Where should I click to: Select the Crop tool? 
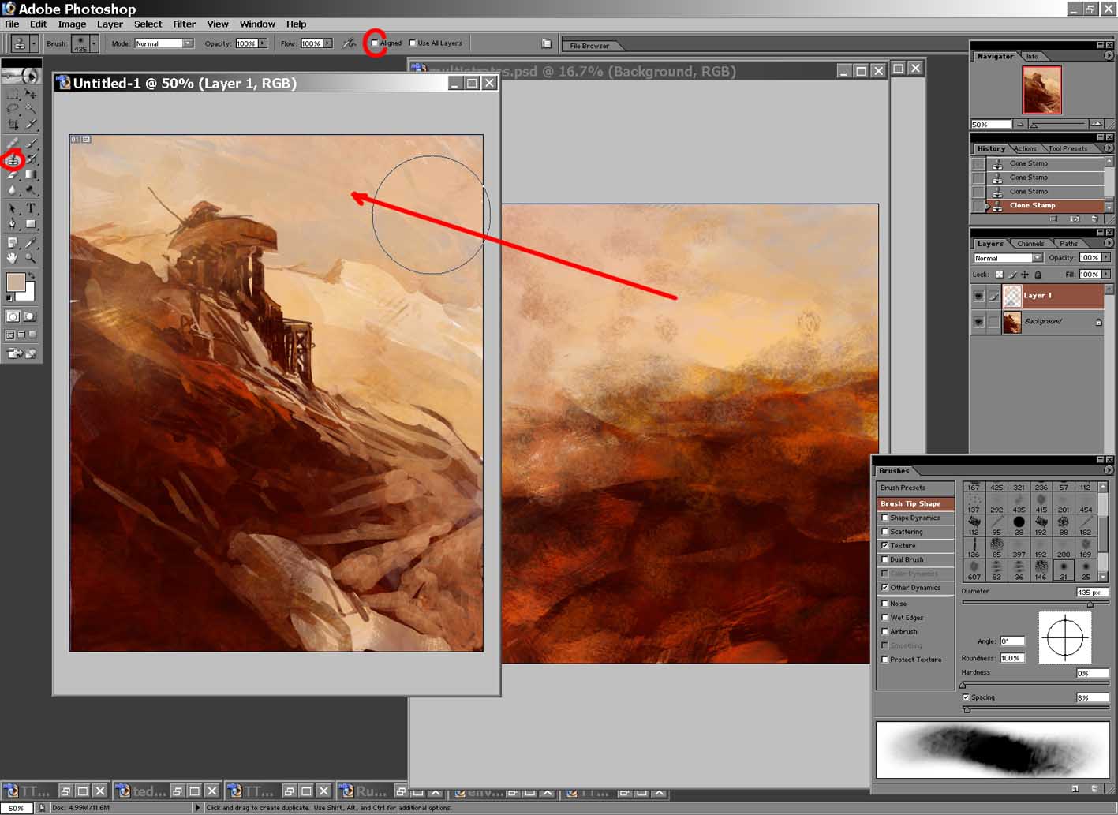pos(12,124)
